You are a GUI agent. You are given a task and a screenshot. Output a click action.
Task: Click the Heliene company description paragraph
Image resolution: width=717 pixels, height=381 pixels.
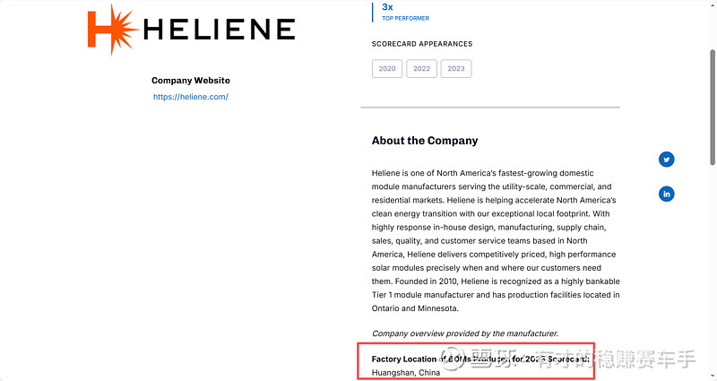[x=495, y=240]
